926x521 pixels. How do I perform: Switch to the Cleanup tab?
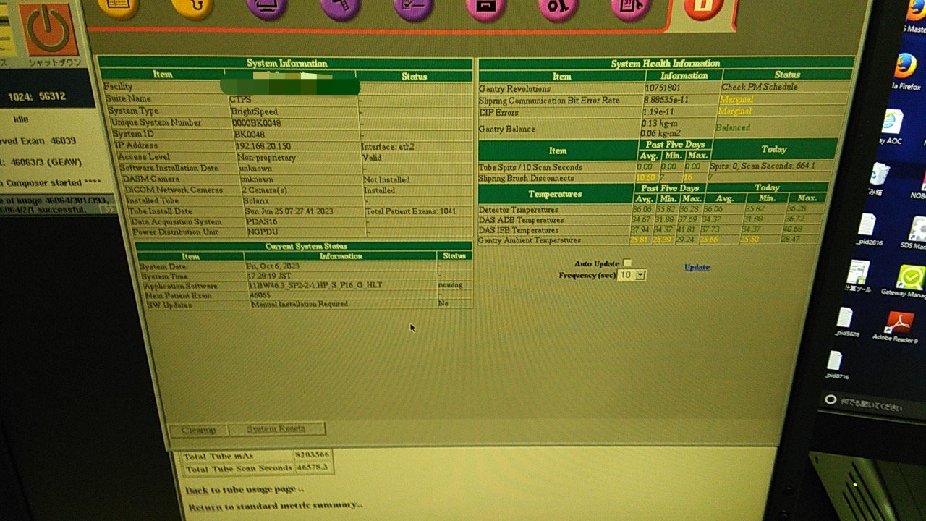coord(198,430)
